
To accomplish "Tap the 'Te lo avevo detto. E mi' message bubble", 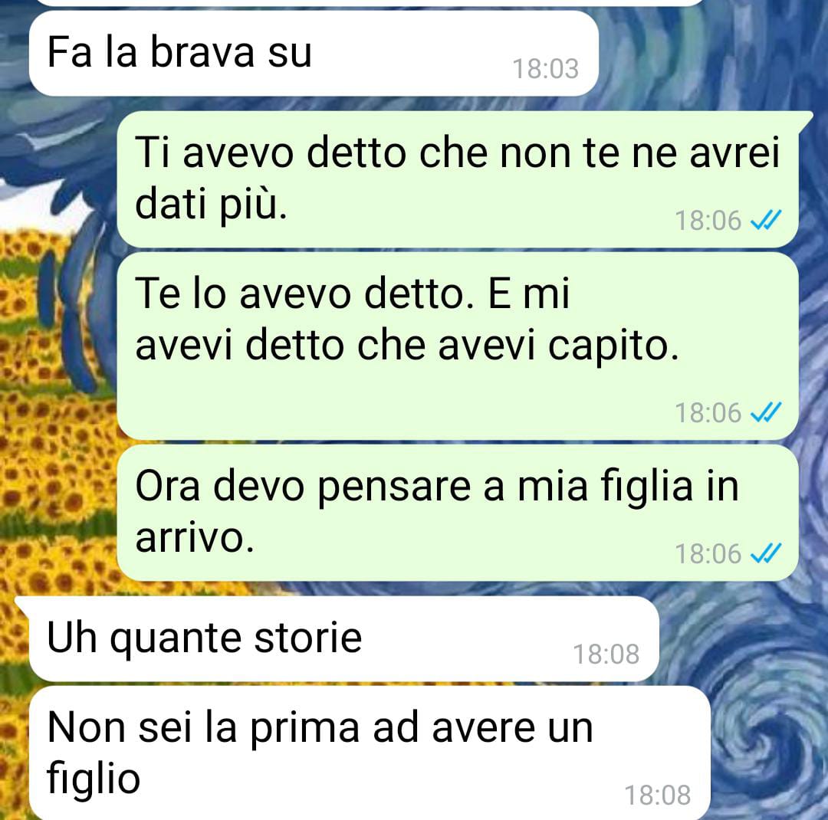I will (x=457, y=346).
